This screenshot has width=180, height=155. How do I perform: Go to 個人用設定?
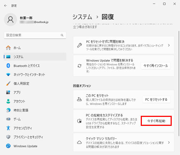tap(35, 83)
